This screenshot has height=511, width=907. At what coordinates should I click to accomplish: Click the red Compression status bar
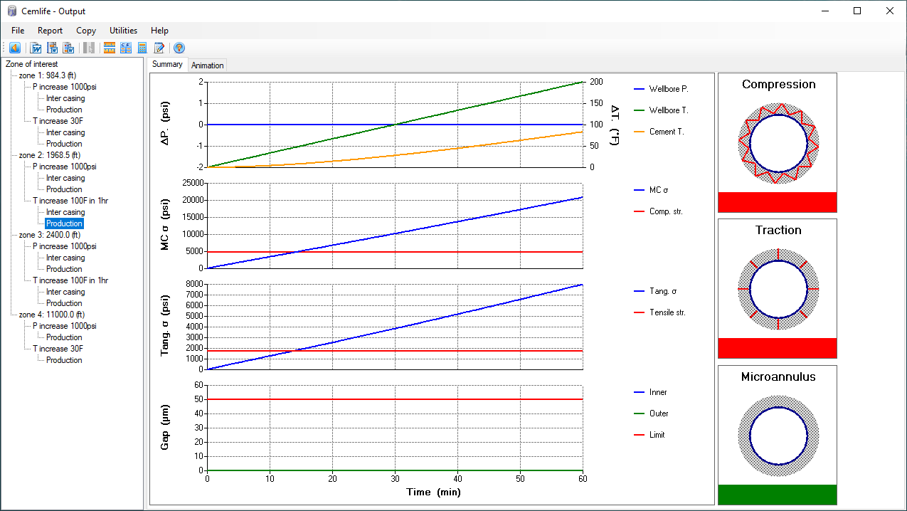(x=777, y=202)
